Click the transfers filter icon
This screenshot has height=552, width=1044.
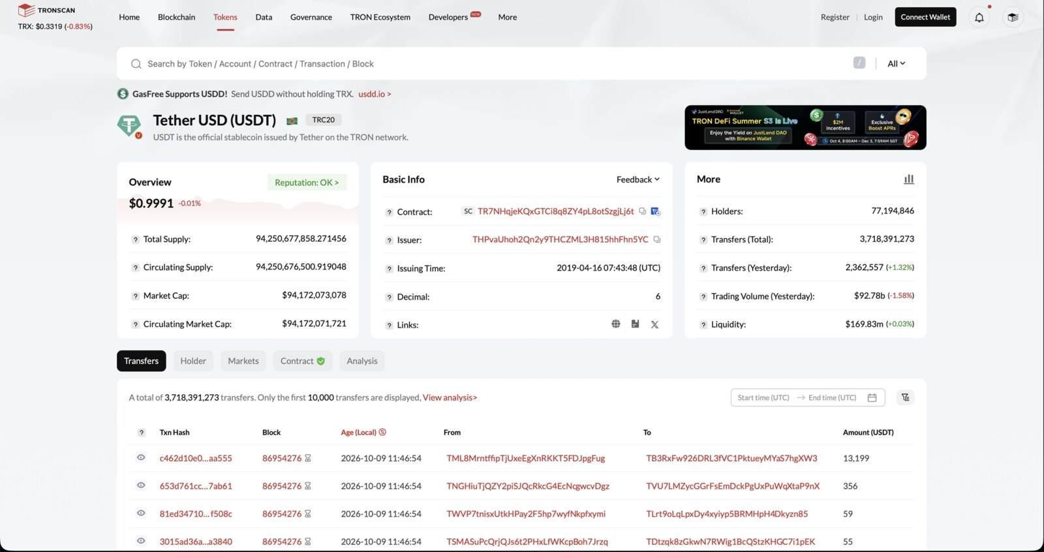pyautogui.click(x=905, y=397)
